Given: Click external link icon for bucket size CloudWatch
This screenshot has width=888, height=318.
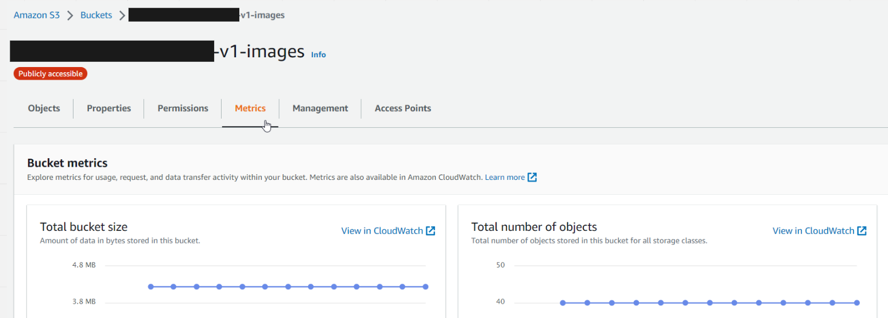Looking at the screenshot, I should click(x=431, y=231).
